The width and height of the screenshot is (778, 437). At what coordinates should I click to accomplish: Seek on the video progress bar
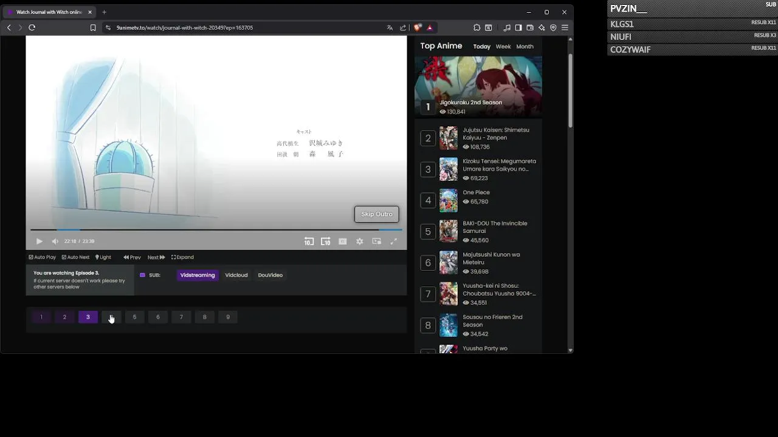216,230
